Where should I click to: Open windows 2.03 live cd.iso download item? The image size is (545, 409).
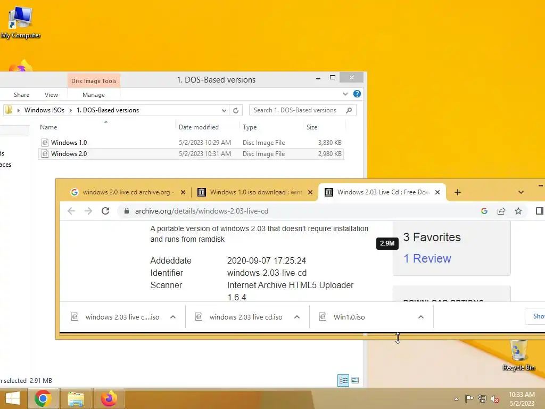(246, 317)
